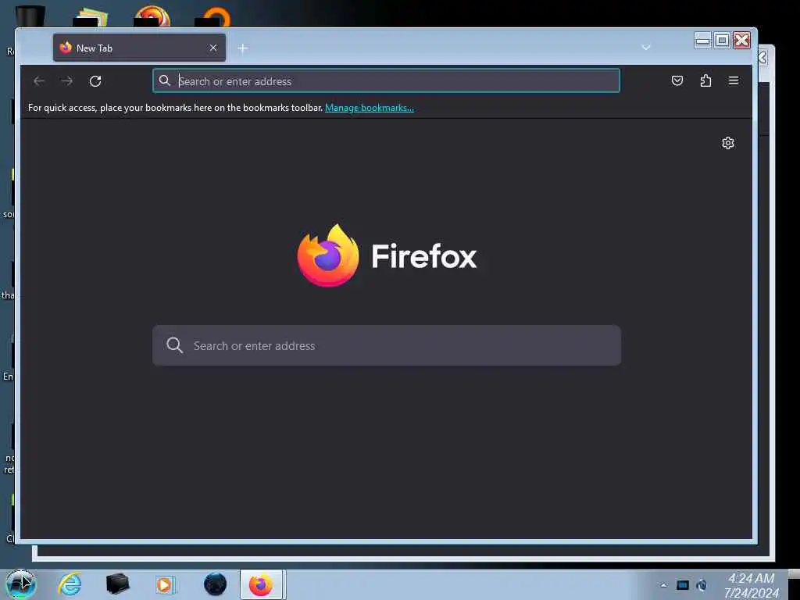
Task: Show hidden system tray icons
Action: tap(663, 585)
